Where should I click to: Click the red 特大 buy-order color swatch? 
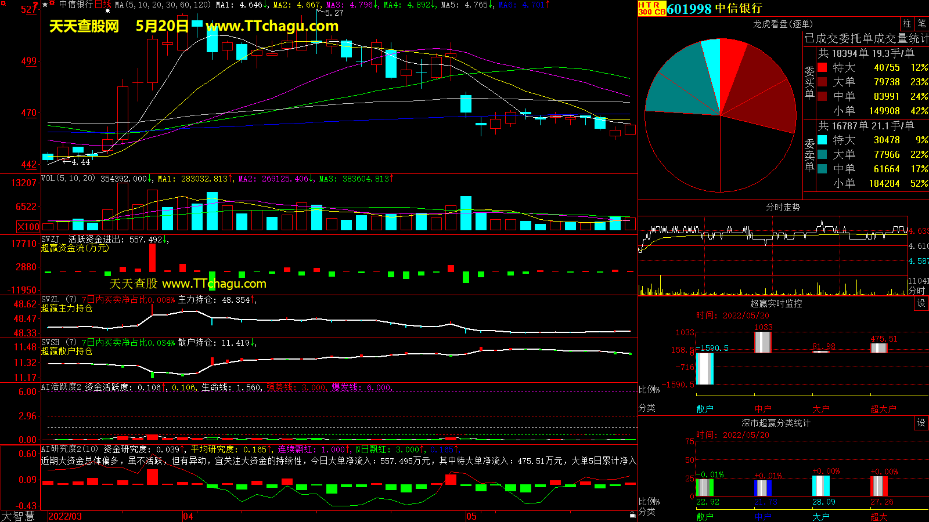point(822,67)
